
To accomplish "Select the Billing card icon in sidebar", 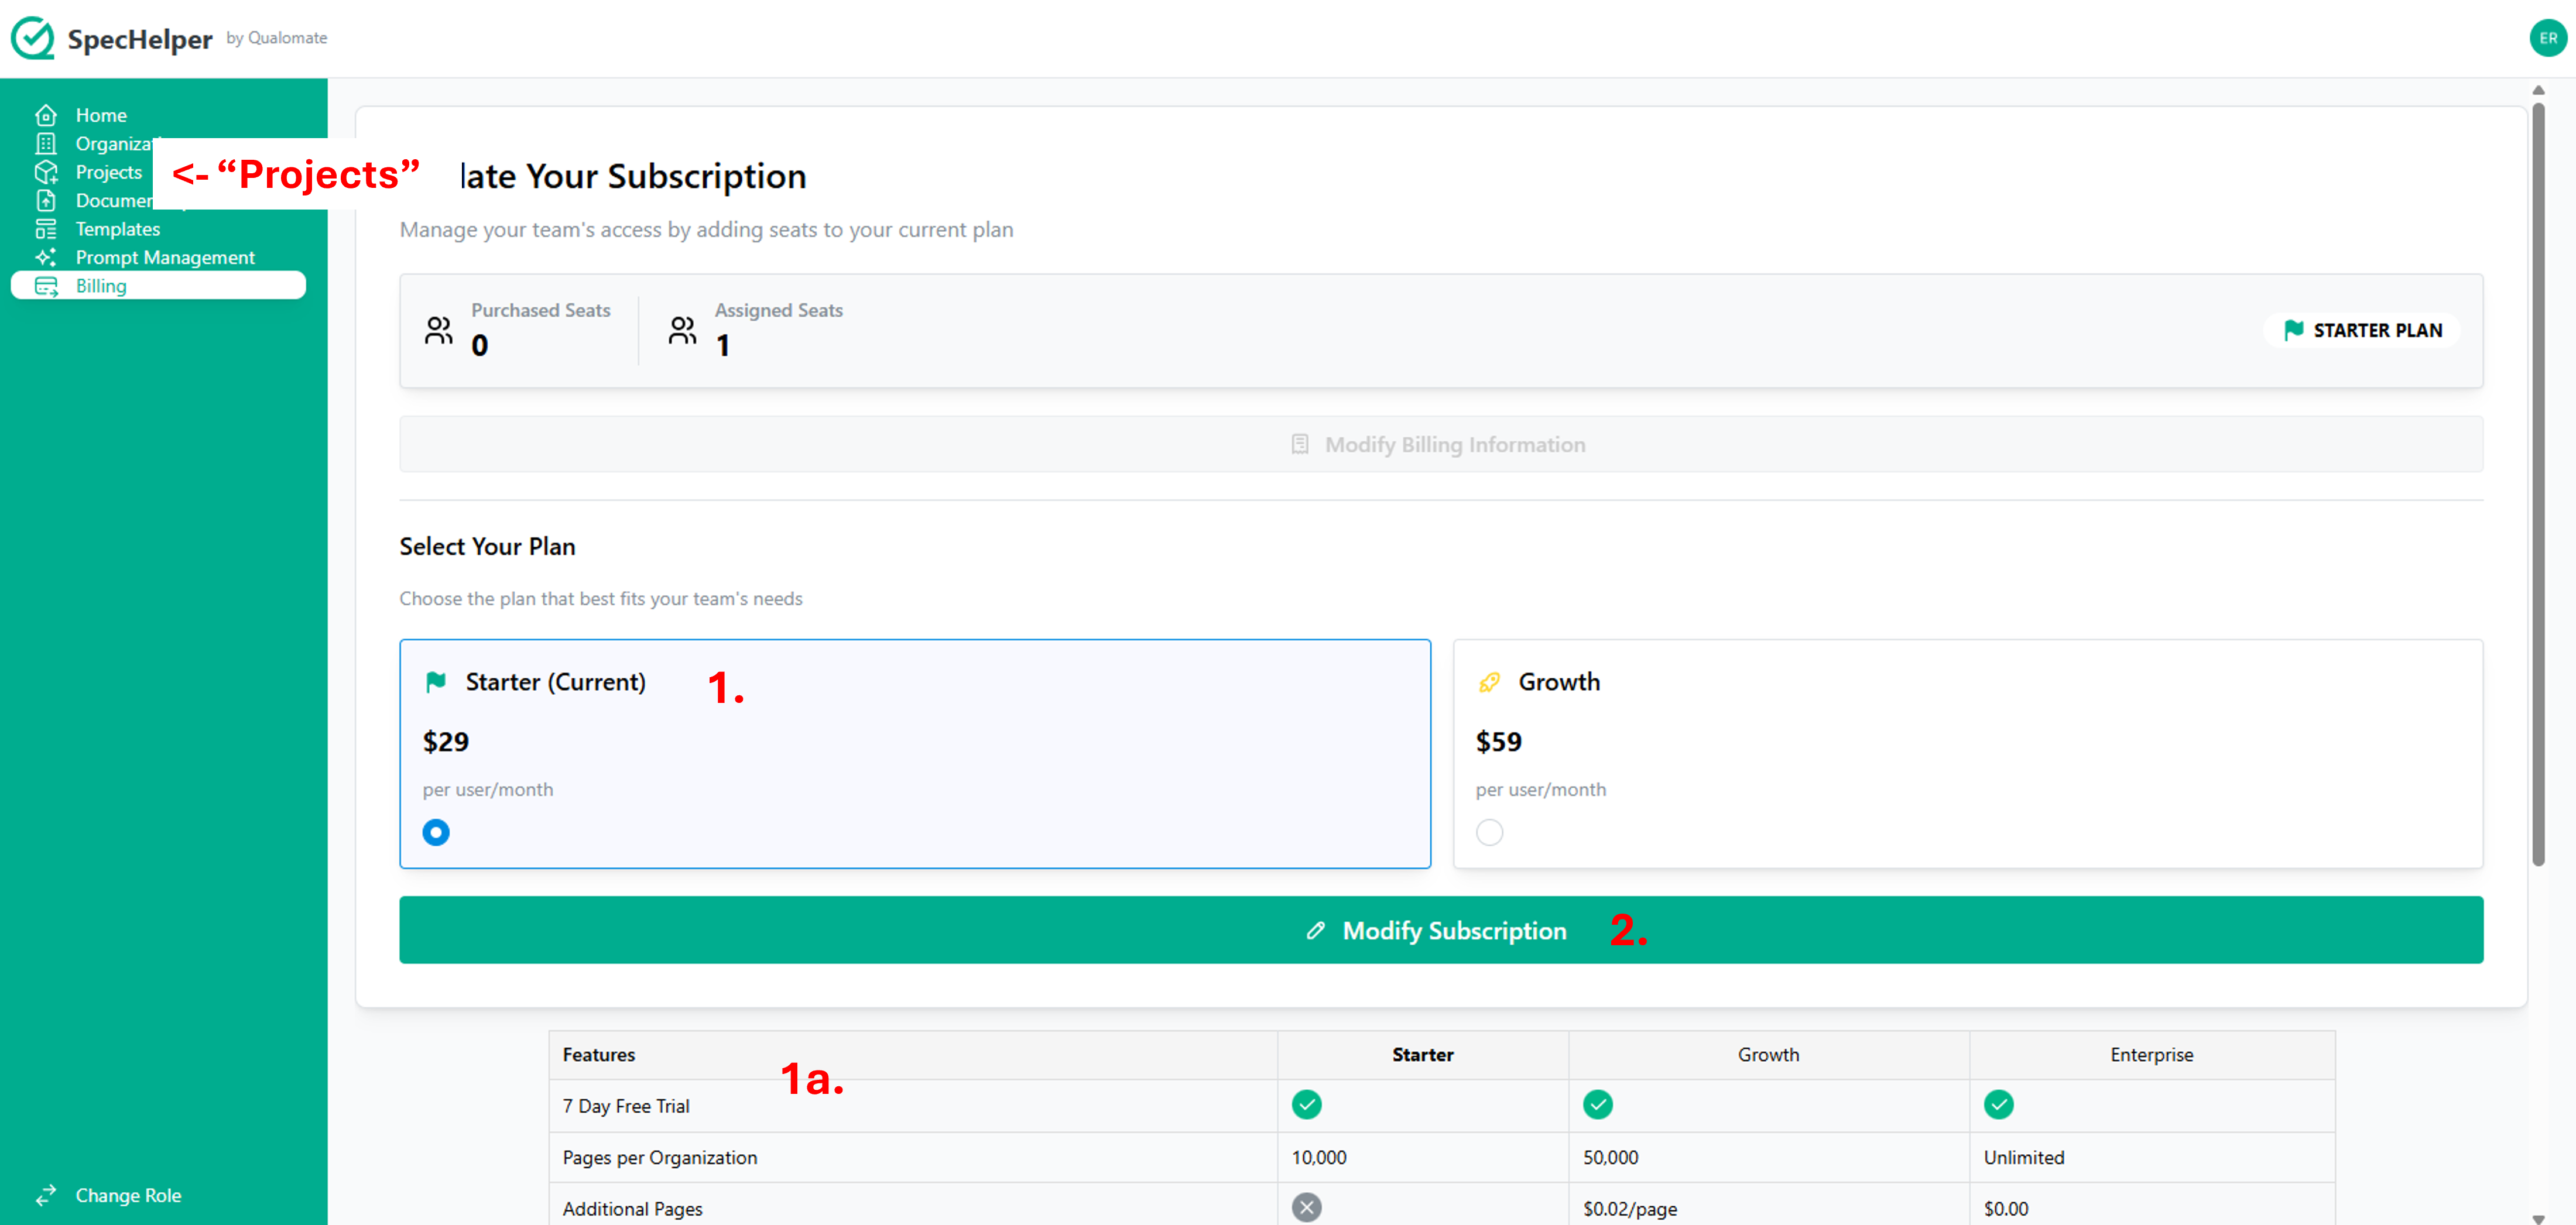I will click(47, 285).
